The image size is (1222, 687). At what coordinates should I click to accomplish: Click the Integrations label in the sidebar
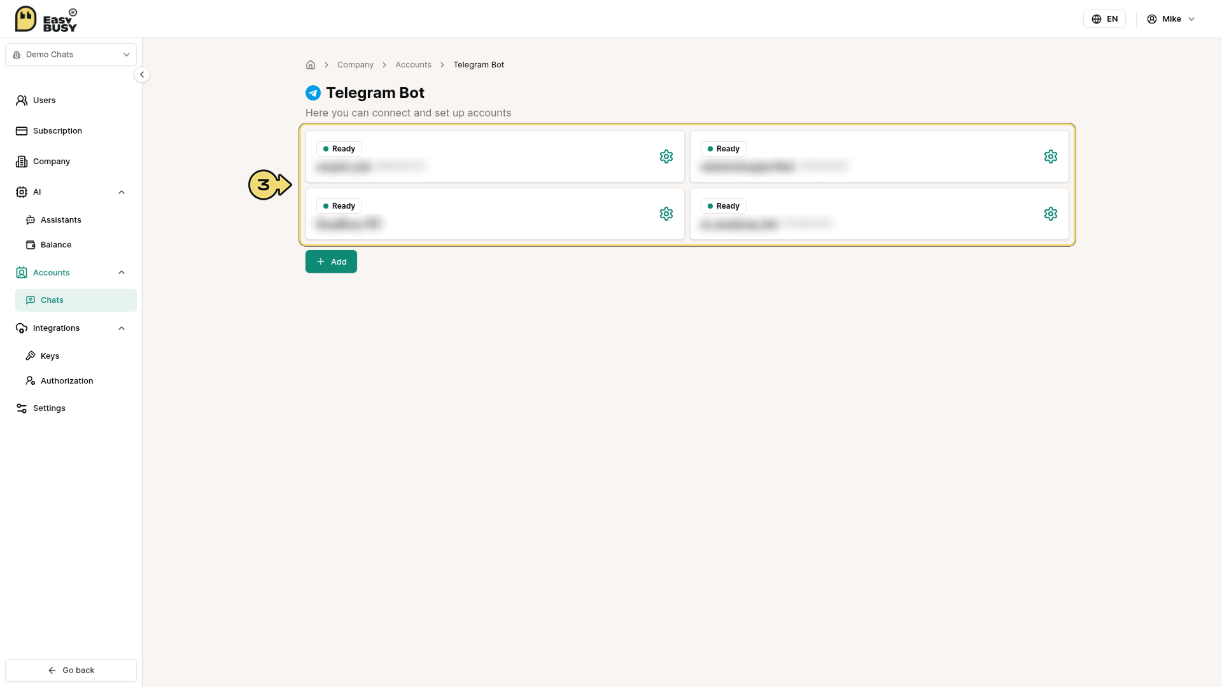(57, 328)
